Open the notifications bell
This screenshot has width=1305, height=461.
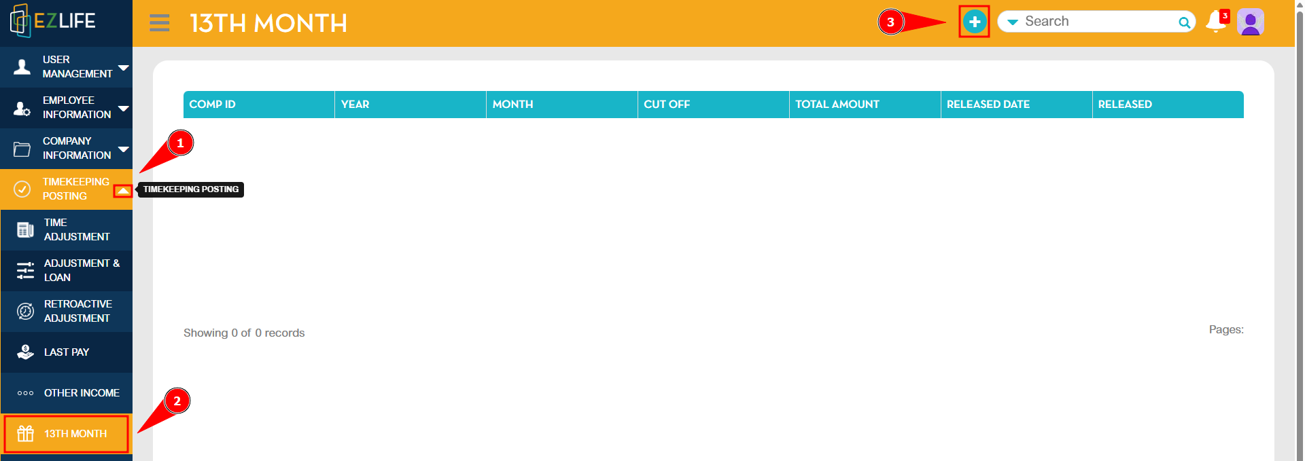pos(1216,22)
